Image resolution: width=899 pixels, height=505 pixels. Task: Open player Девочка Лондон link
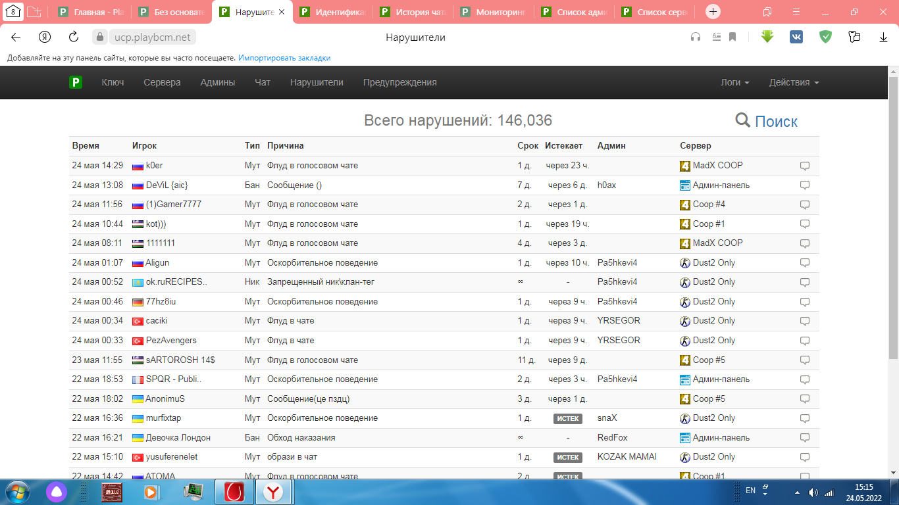pos(178,438)
